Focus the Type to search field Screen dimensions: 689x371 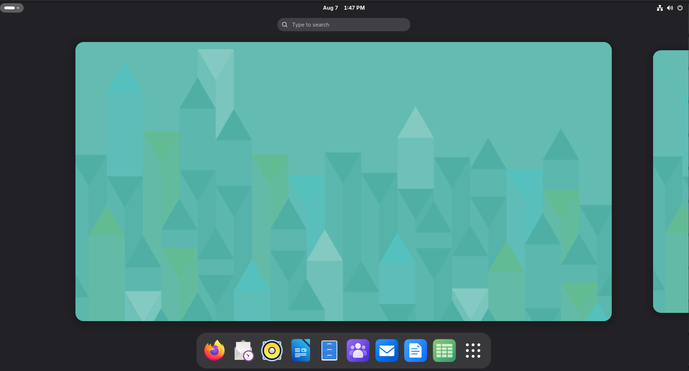344,25
